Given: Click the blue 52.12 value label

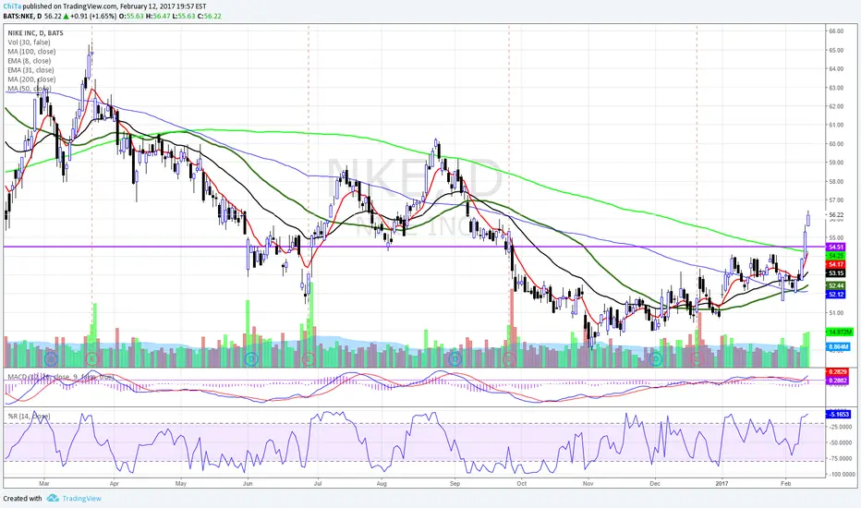Looking at the screenshot, I should click(x=836, y=295).
